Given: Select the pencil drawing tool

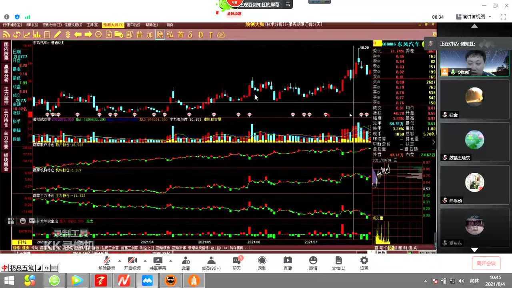Looking at the screenshot, I should [x=57, y=35].
